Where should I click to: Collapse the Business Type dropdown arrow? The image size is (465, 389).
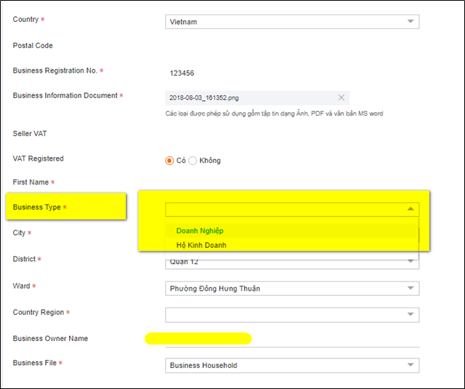pyautogui.click(x=410, y=209)
